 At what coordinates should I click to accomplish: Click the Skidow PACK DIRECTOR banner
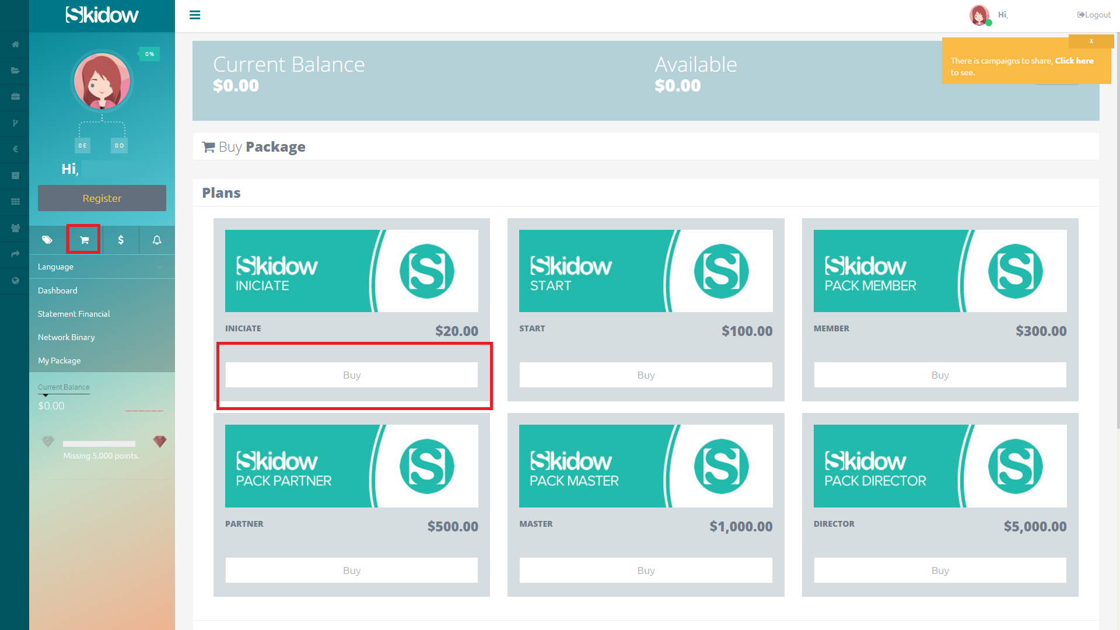click(940, 466)
